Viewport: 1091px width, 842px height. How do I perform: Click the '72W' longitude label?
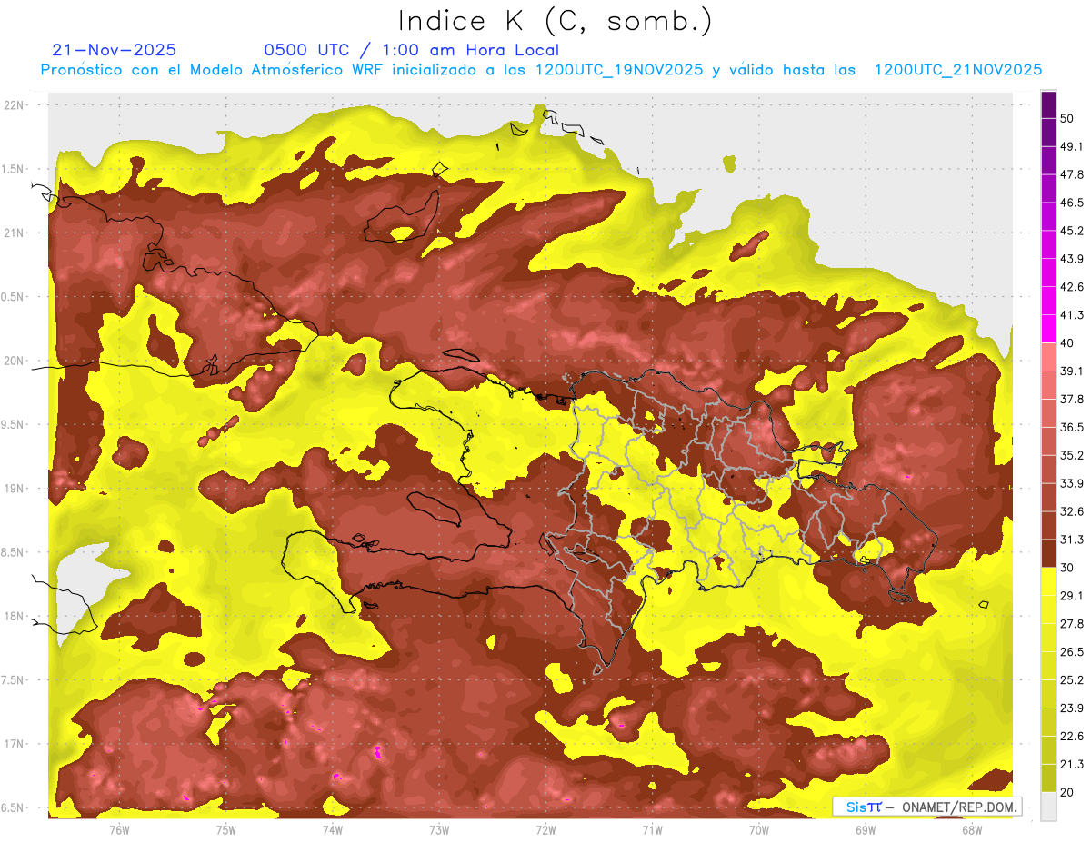pos(545,830)
